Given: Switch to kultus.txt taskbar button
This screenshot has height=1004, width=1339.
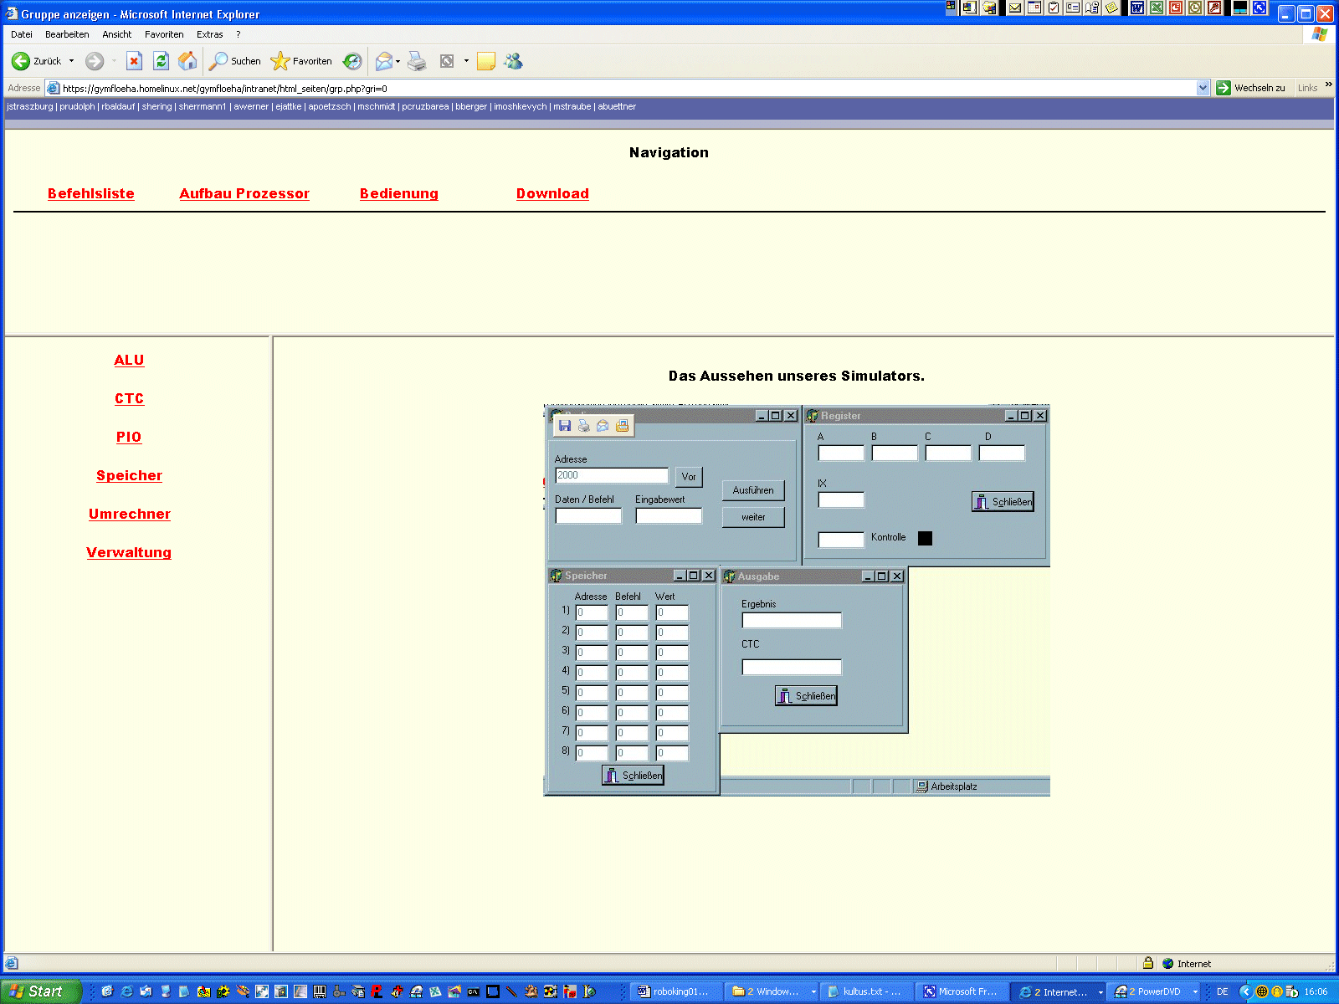Looking at the screenshot, I should (x=864, y=991).
